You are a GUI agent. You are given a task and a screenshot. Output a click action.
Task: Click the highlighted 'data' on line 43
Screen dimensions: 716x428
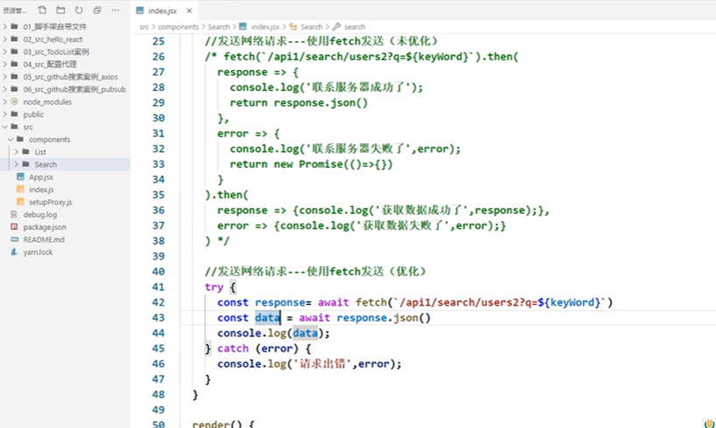click(x=268, y=318)
